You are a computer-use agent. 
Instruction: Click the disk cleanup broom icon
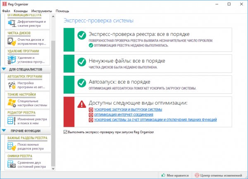(12, 42)
